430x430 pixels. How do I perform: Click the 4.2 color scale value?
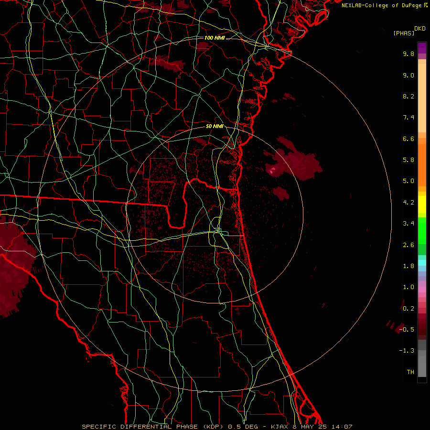(x=408, y=203)
